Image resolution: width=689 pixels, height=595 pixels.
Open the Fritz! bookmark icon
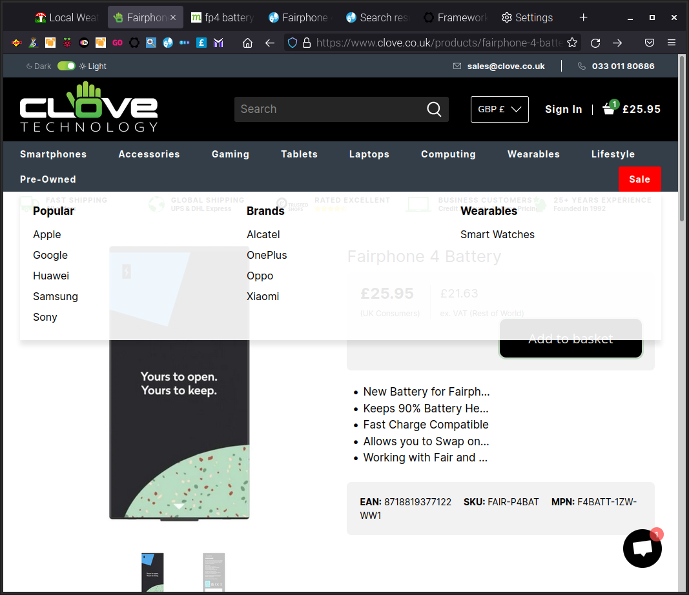[17, 43]
